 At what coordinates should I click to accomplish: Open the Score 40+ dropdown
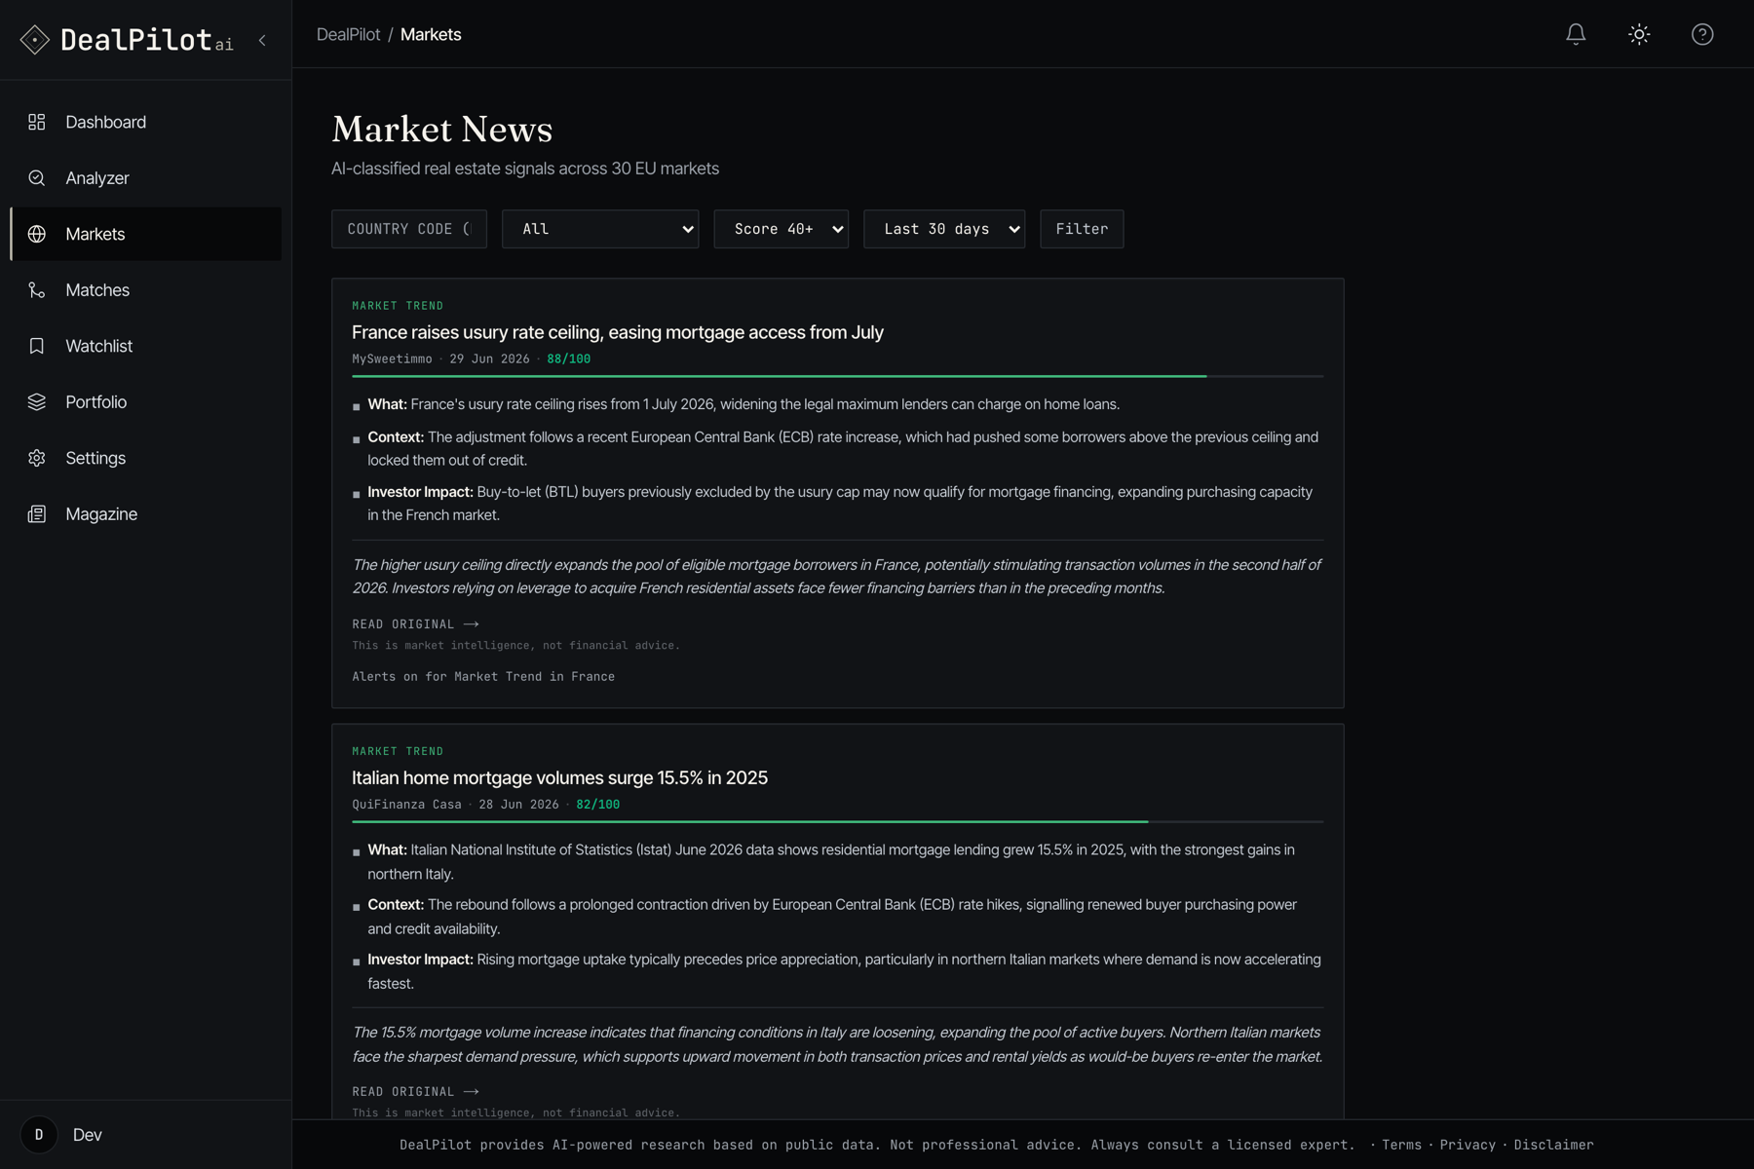click(x=781, y=229)
